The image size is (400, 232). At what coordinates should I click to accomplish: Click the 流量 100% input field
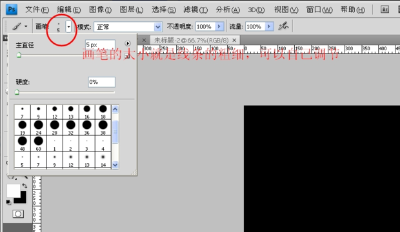(255, 26)
